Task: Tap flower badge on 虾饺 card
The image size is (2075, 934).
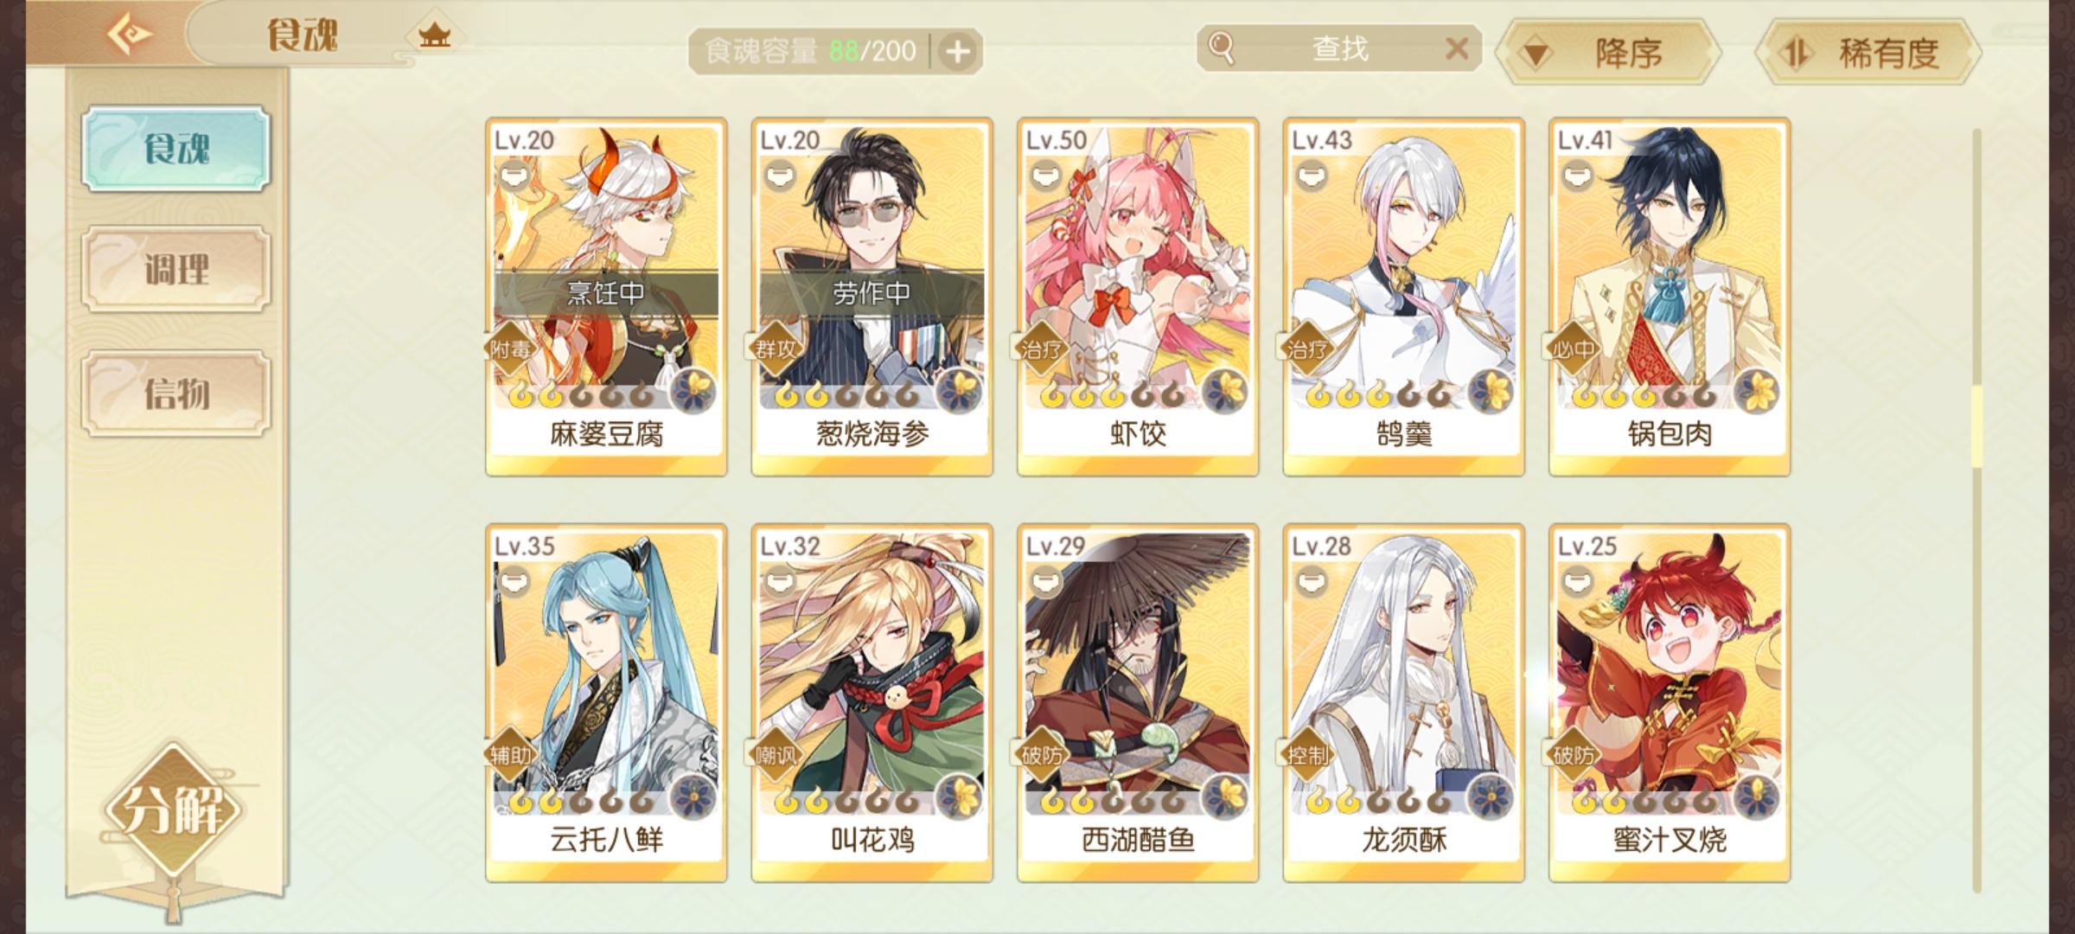Action: pos(1224,391)
